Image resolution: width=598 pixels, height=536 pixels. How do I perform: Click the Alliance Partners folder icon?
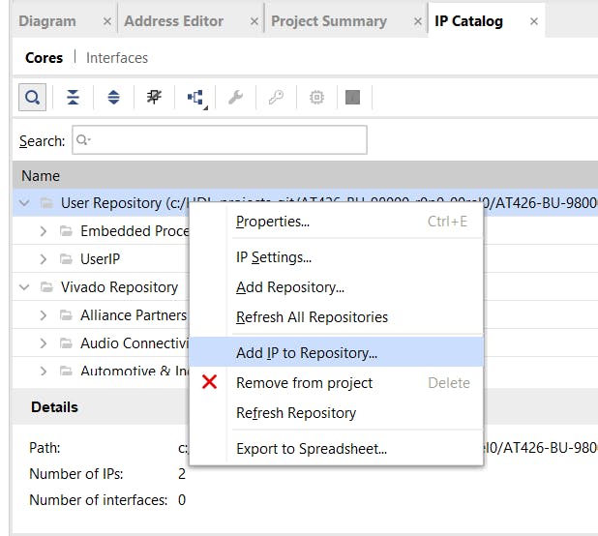67,314
